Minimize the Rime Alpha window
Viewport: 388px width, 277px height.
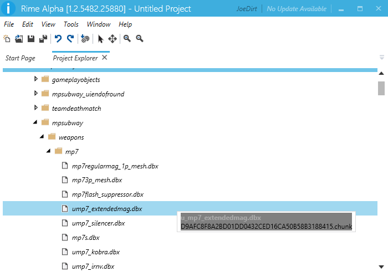341,9
